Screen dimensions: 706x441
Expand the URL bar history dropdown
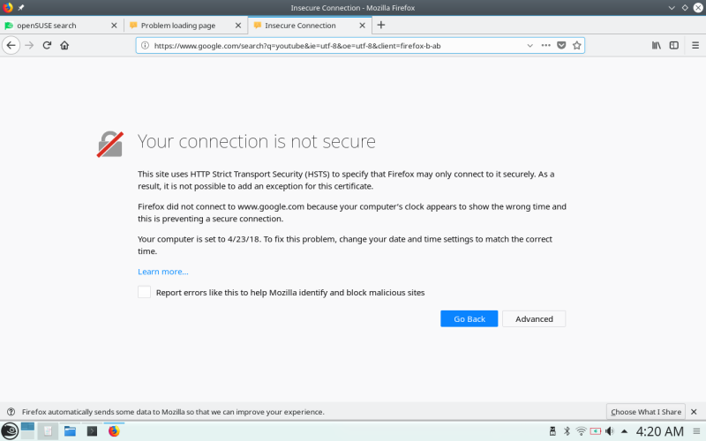pos(529,45)
